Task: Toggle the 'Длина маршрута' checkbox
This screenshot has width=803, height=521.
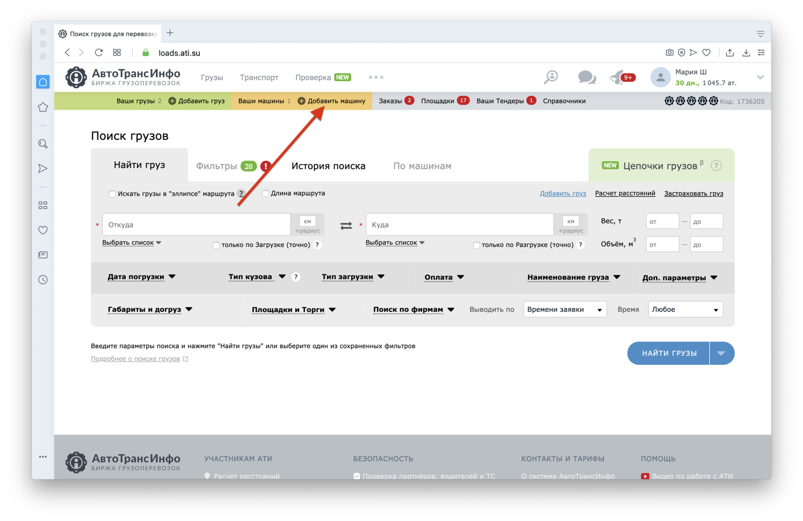Action: pyautogui.click(x=265, y=193)
